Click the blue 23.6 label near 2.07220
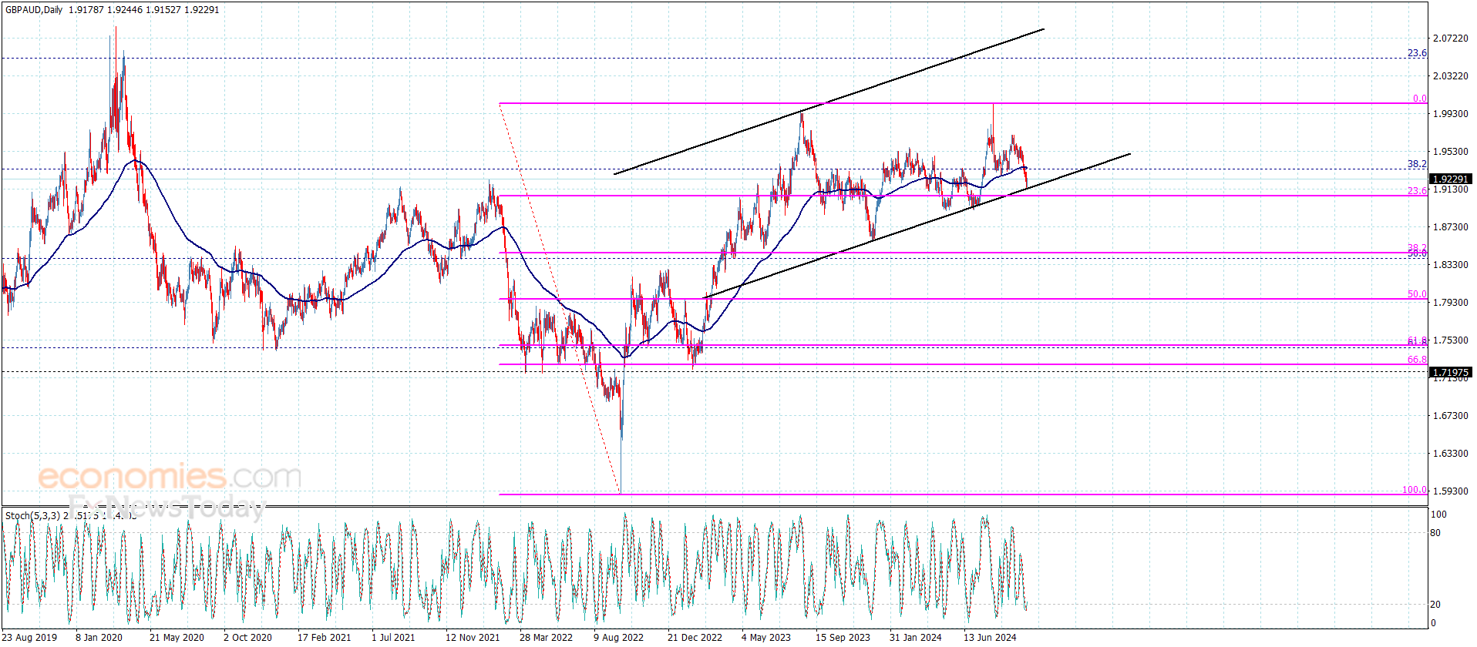The image size is (1477, 647). point(1417,53)
